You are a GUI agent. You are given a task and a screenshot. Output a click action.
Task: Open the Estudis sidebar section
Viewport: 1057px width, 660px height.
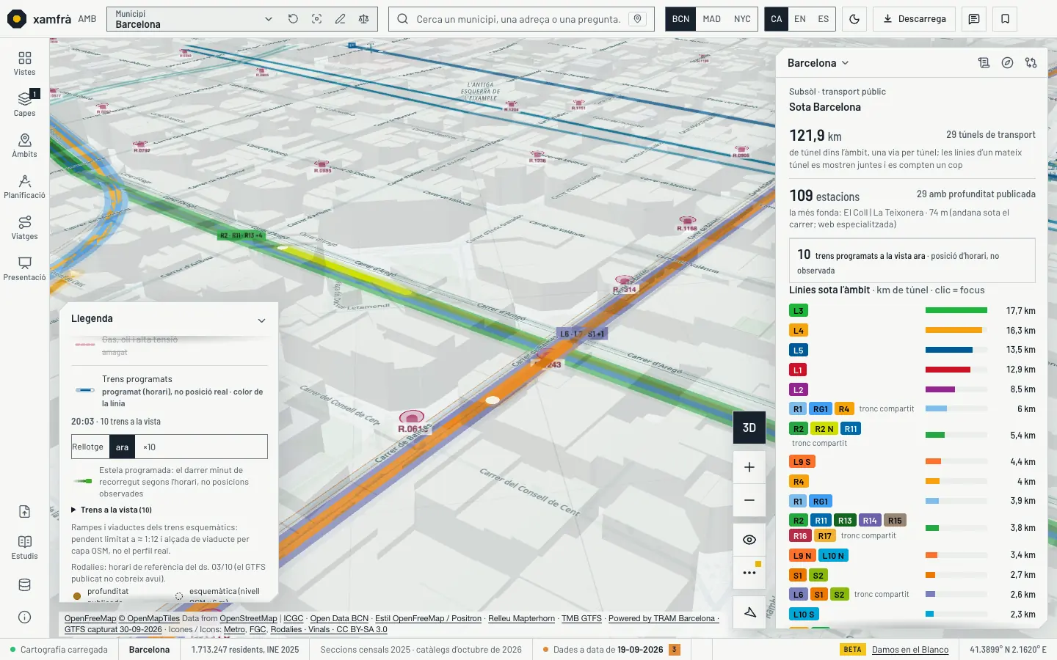click(24, 547)
